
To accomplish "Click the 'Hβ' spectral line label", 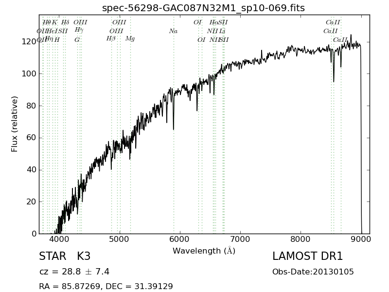I will tap(111, 39).
